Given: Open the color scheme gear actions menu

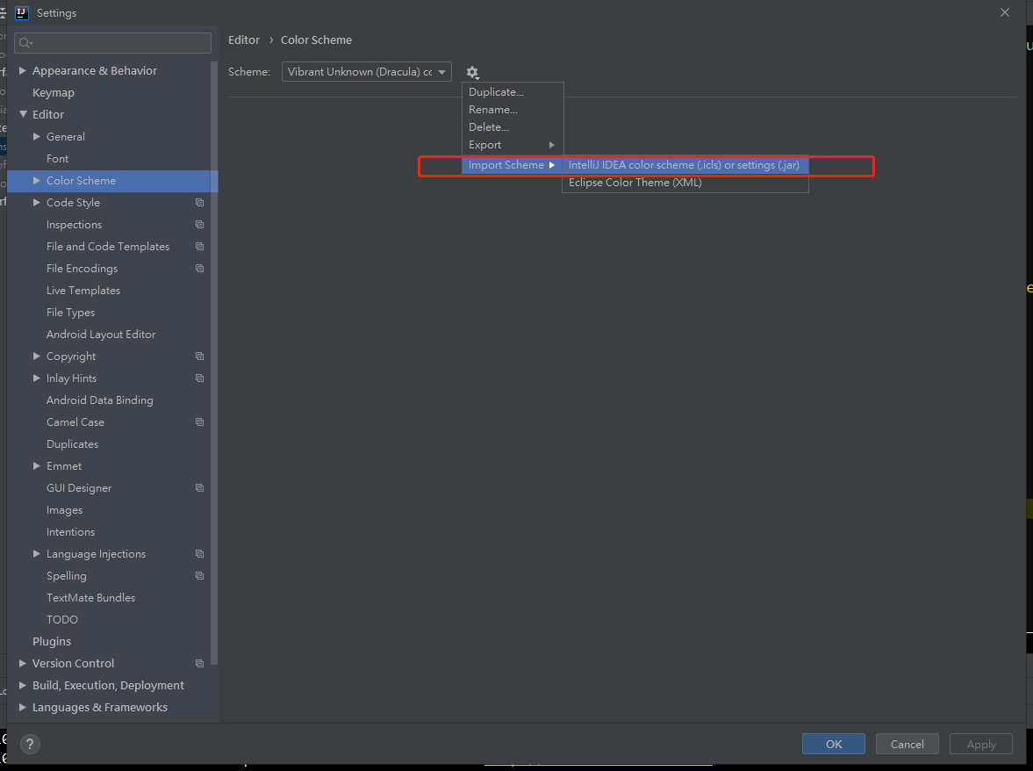Looking at the screenshot, I should (472, 72).
